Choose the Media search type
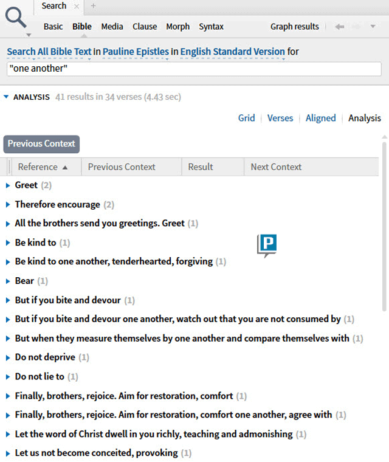This screenshot has height=462, width=389. [112, 27]
